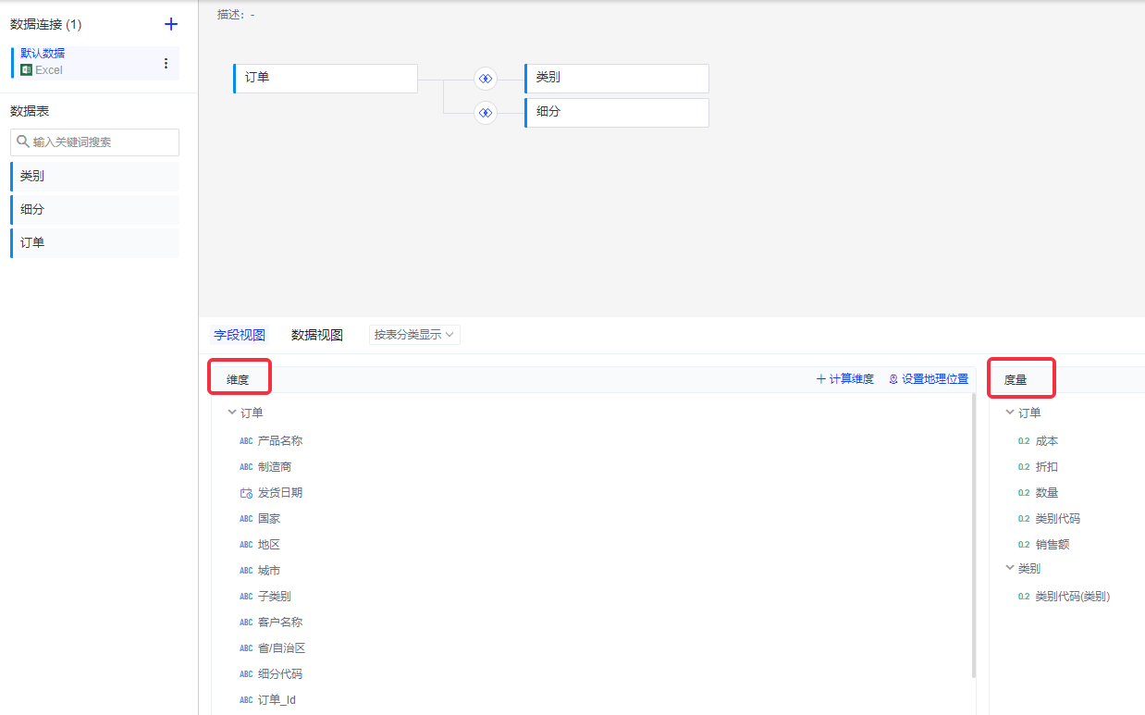Viewport: 1145px width, 715px height.
Task: Select the 销售额 measure field
Action: coord(1052,545)
